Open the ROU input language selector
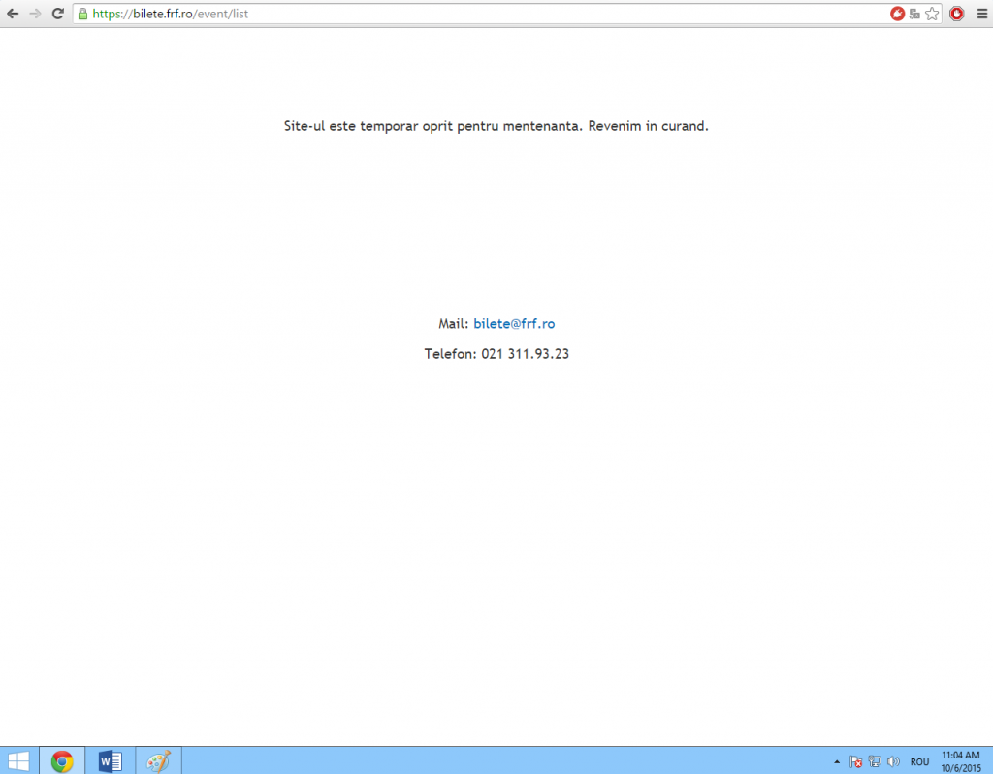993x774 pixels. (x=919, y=761)
